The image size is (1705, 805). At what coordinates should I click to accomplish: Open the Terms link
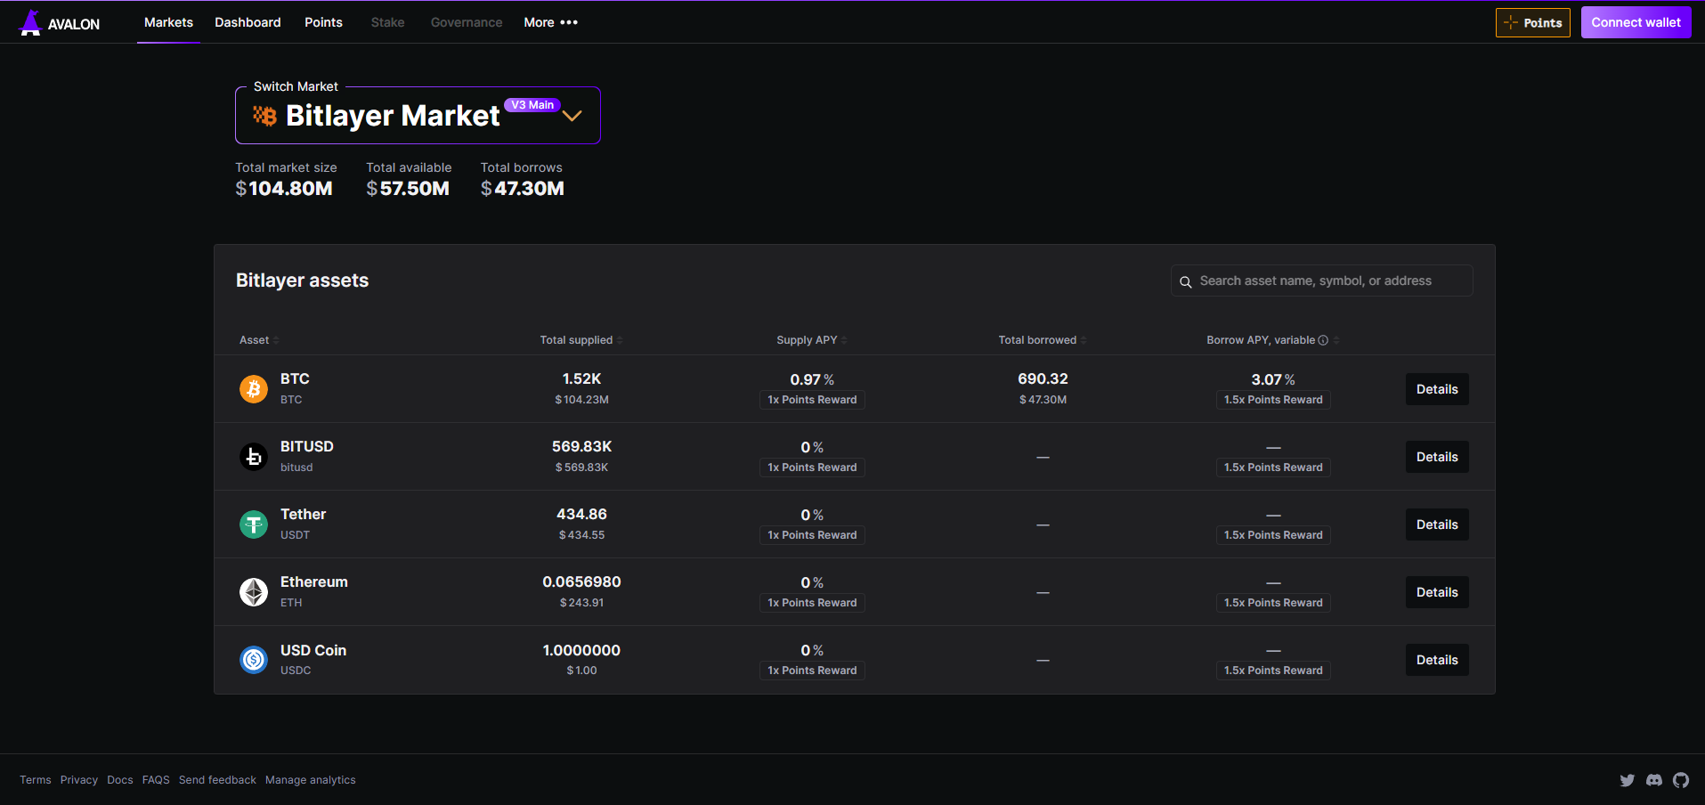click(x=36, y=780)
